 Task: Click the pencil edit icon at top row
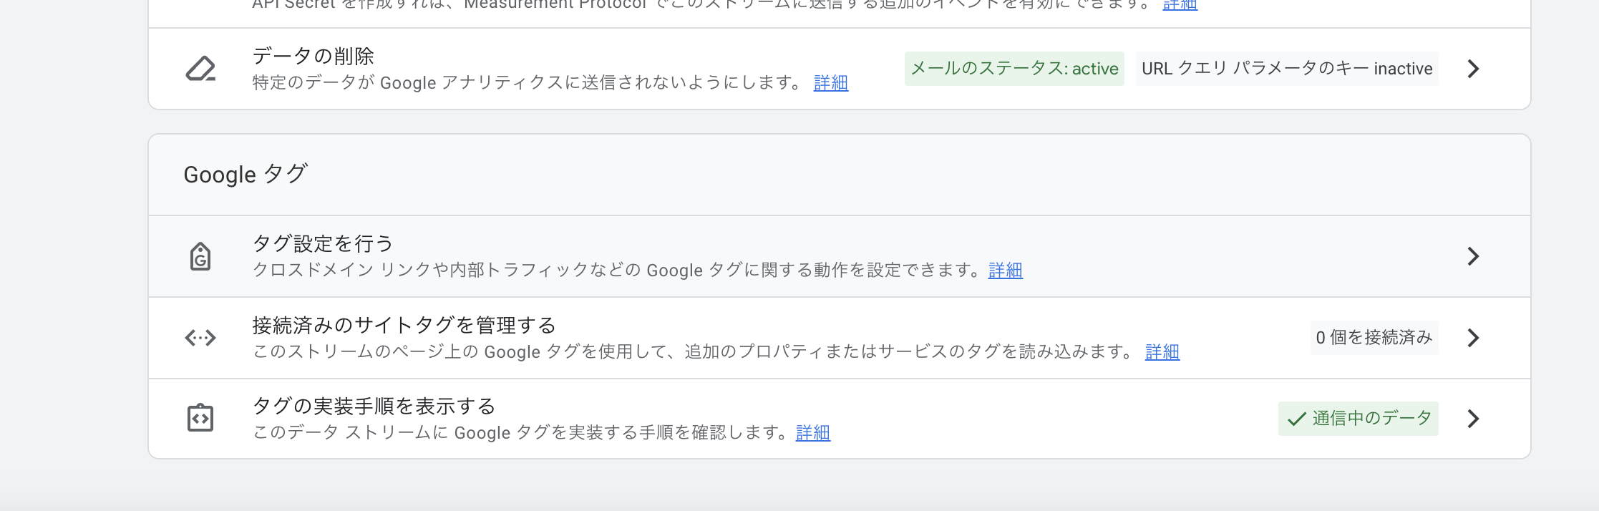[200, 68]
